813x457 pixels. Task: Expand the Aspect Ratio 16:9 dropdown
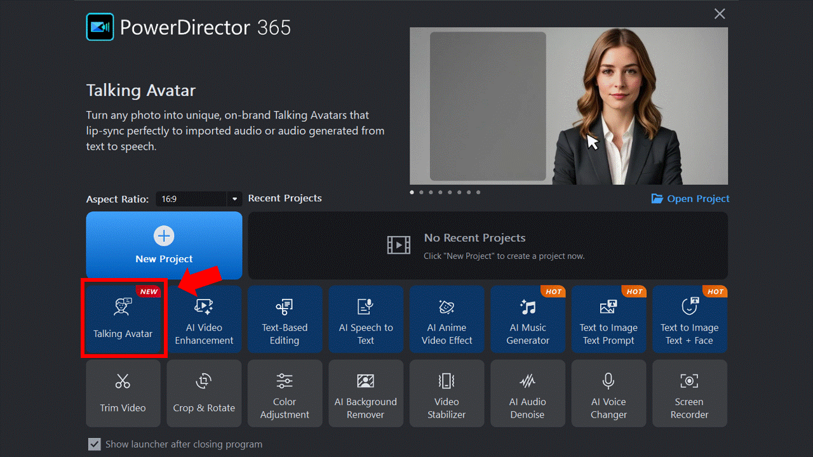(x=234, y=199)
